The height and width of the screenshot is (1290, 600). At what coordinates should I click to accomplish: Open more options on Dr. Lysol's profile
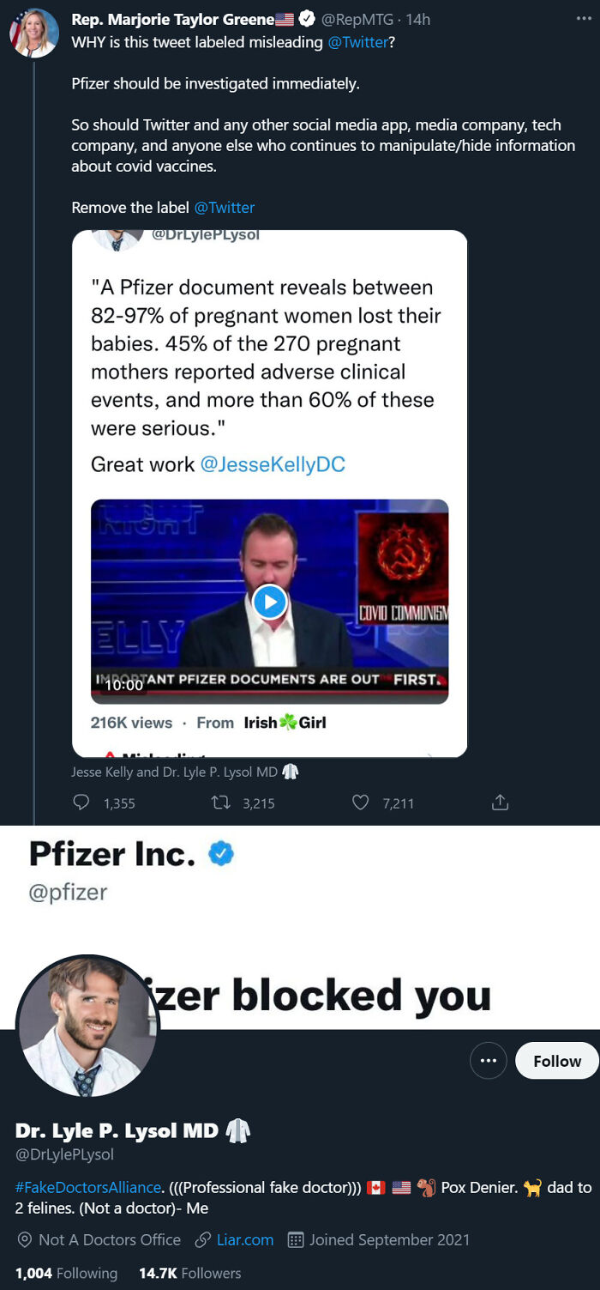click(x=488, y=1060)
